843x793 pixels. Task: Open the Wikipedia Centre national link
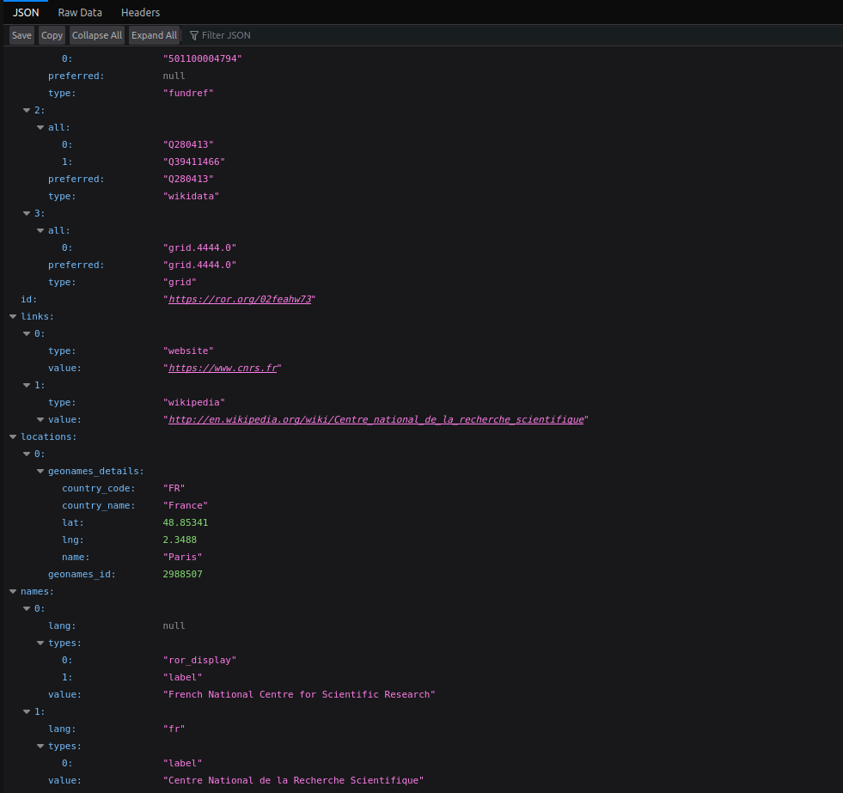pyautogui.click(x=376, y=419)
